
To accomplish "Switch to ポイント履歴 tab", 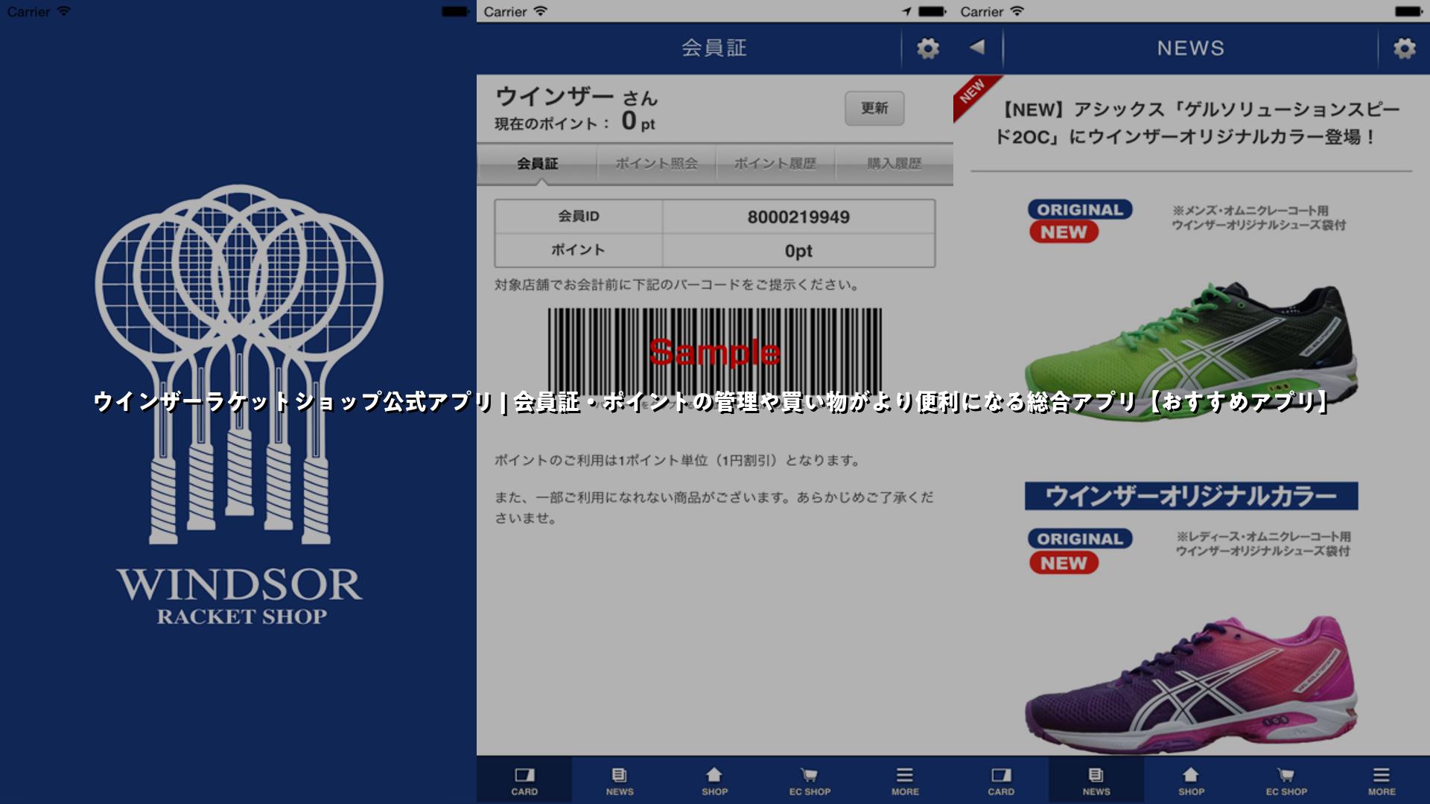I will [x=775, y=164].
